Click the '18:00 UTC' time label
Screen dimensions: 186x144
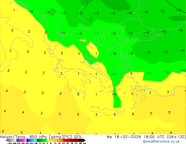[x=154, y=137]
